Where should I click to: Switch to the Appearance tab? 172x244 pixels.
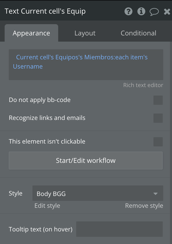point(31,33)
